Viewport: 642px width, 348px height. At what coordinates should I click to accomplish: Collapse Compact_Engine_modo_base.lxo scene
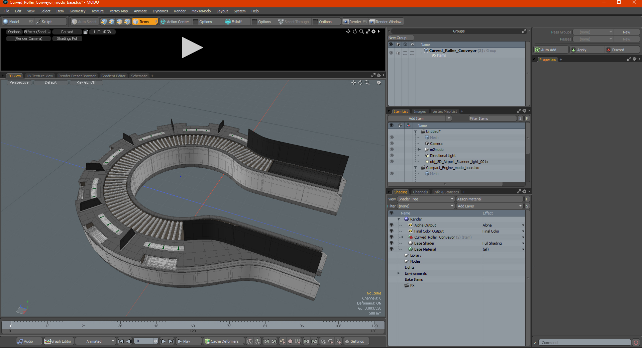coord(416,168)
